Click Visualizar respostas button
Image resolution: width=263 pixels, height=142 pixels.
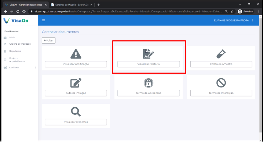(x=76, y=122)
